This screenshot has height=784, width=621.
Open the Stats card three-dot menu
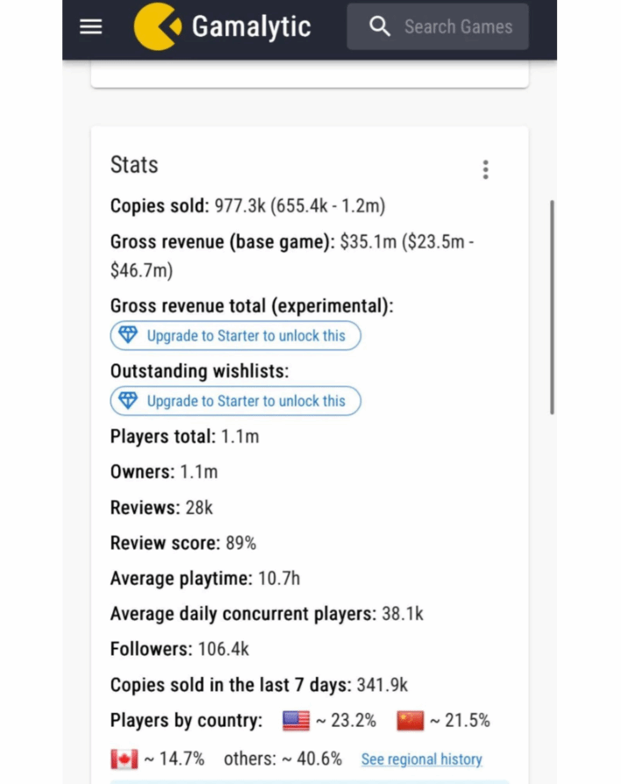coord(485,169)
